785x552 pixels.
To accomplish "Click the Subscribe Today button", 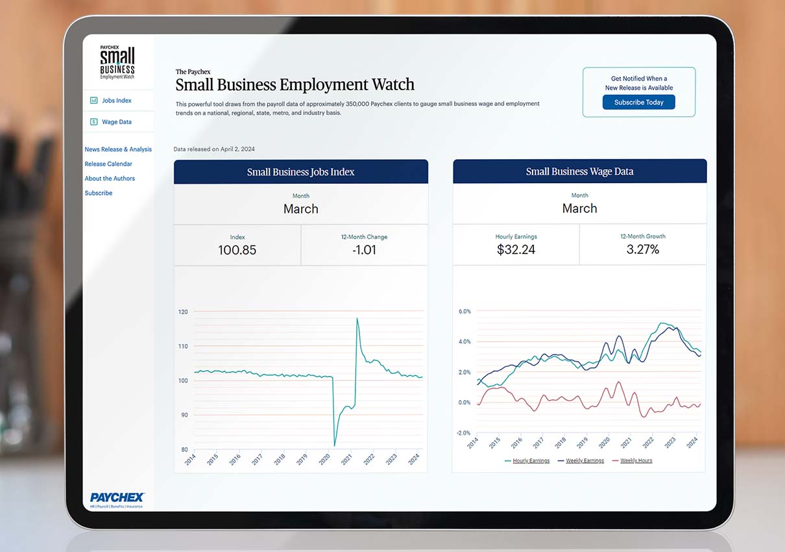I will (639, 103).
